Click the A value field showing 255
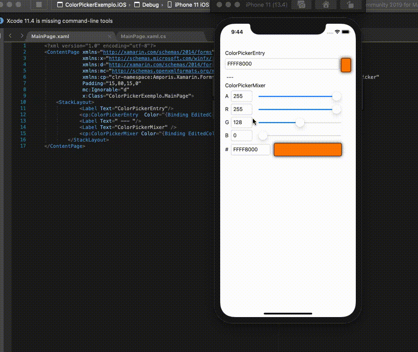This screenshot has width=418, height=352. tap(242, 96)
